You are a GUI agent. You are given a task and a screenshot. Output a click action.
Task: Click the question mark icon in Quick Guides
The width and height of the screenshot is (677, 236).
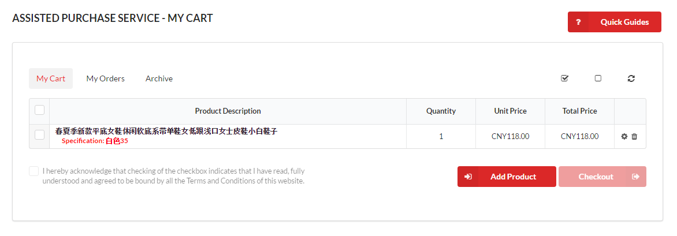pyautogui.click(x=579, y=22)
